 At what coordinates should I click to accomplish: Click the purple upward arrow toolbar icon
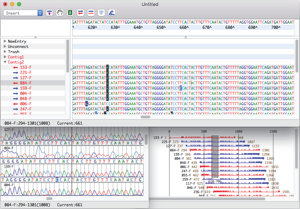click(50, 13)
